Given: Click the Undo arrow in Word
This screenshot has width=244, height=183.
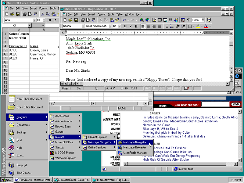Looking at the screenshot, I should click(x=124, y=20).
